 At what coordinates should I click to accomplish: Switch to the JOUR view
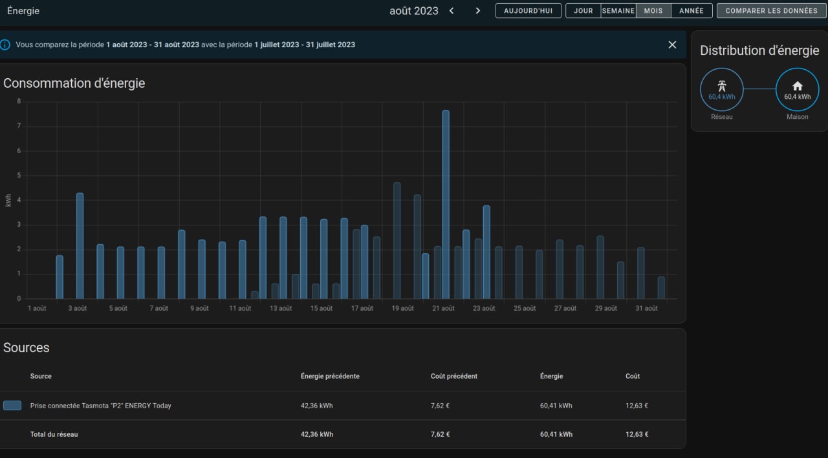tap(583, 11)
